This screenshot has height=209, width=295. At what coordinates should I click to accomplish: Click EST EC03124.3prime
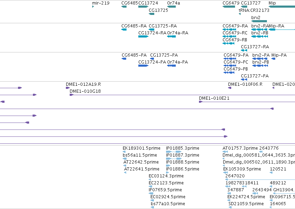[x=166, y=176]
